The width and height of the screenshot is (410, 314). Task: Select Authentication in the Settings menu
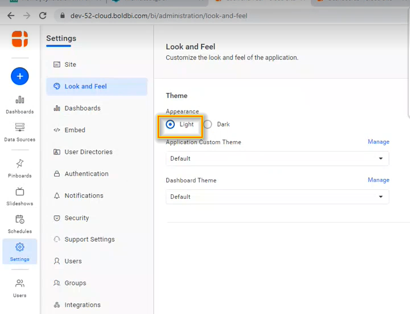pyautogui.click(x=86, y=174)
